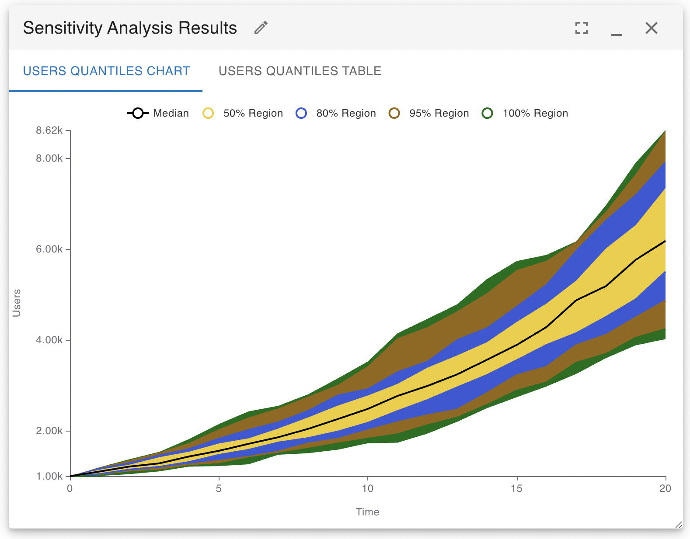This screenshot has width=690, height=539.
Task: Select the Users Quantiles Chart tab
Action: (106, 71)
